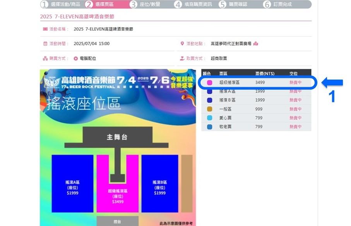Click the ticket icon beside 活動名稱
Screen dimensions: 351x226
tap(45, 29)
